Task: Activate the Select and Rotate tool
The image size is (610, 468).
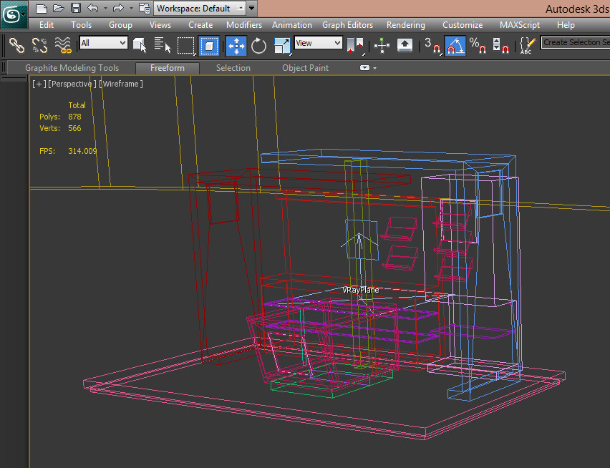Action: [x=258, y=46]
